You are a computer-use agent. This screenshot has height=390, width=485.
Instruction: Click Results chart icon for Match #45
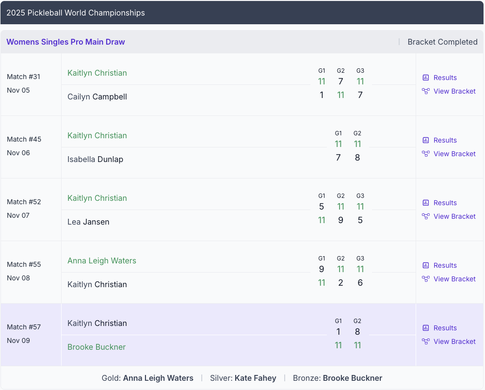[x=426, y=140]
